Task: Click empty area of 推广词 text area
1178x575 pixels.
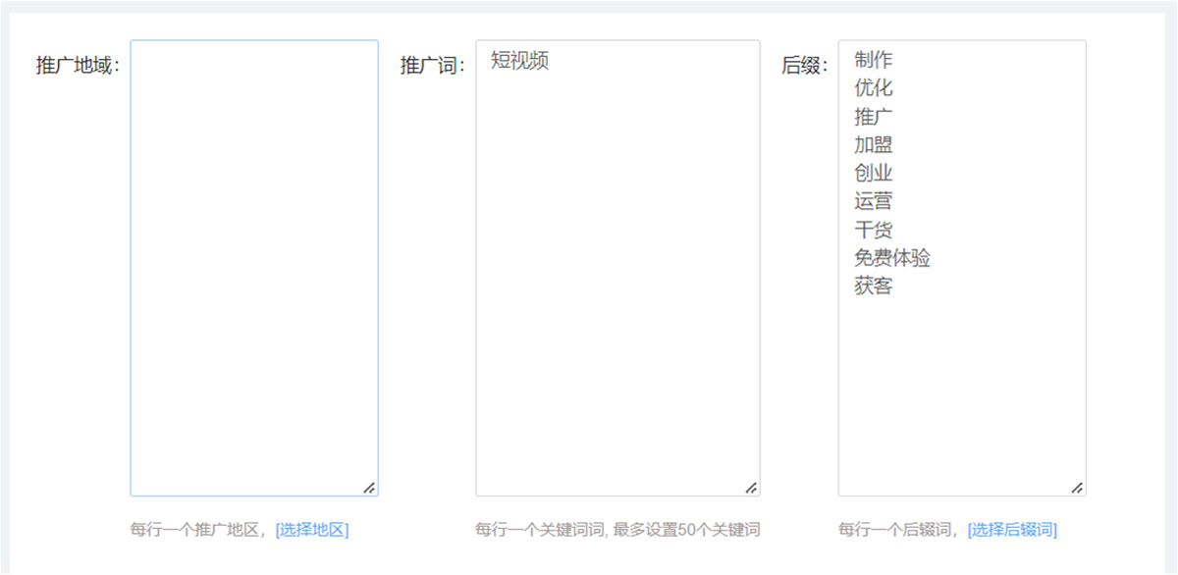Action: (617, 294)
